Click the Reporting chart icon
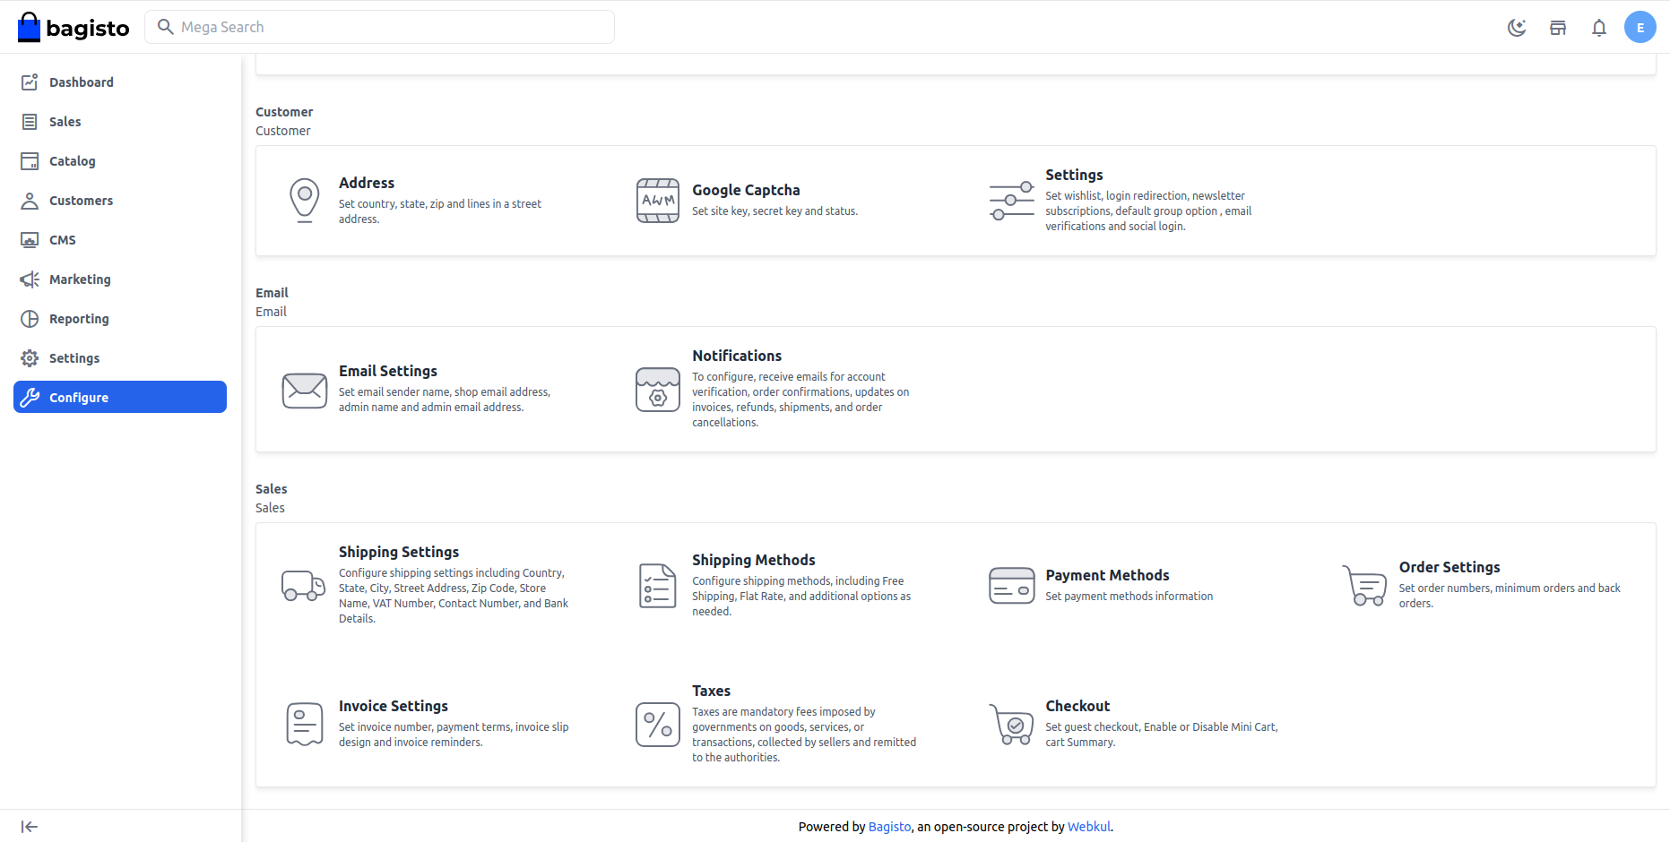Image resolution: width=1670 pixels, height=842 pixels. tap(30, 319)
